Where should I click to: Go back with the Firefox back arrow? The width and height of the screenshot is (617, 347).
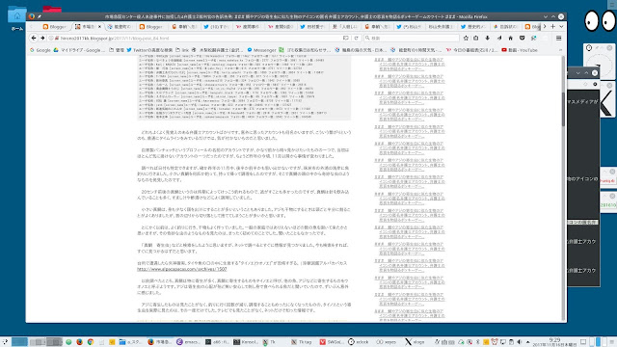tap(34, 39)
